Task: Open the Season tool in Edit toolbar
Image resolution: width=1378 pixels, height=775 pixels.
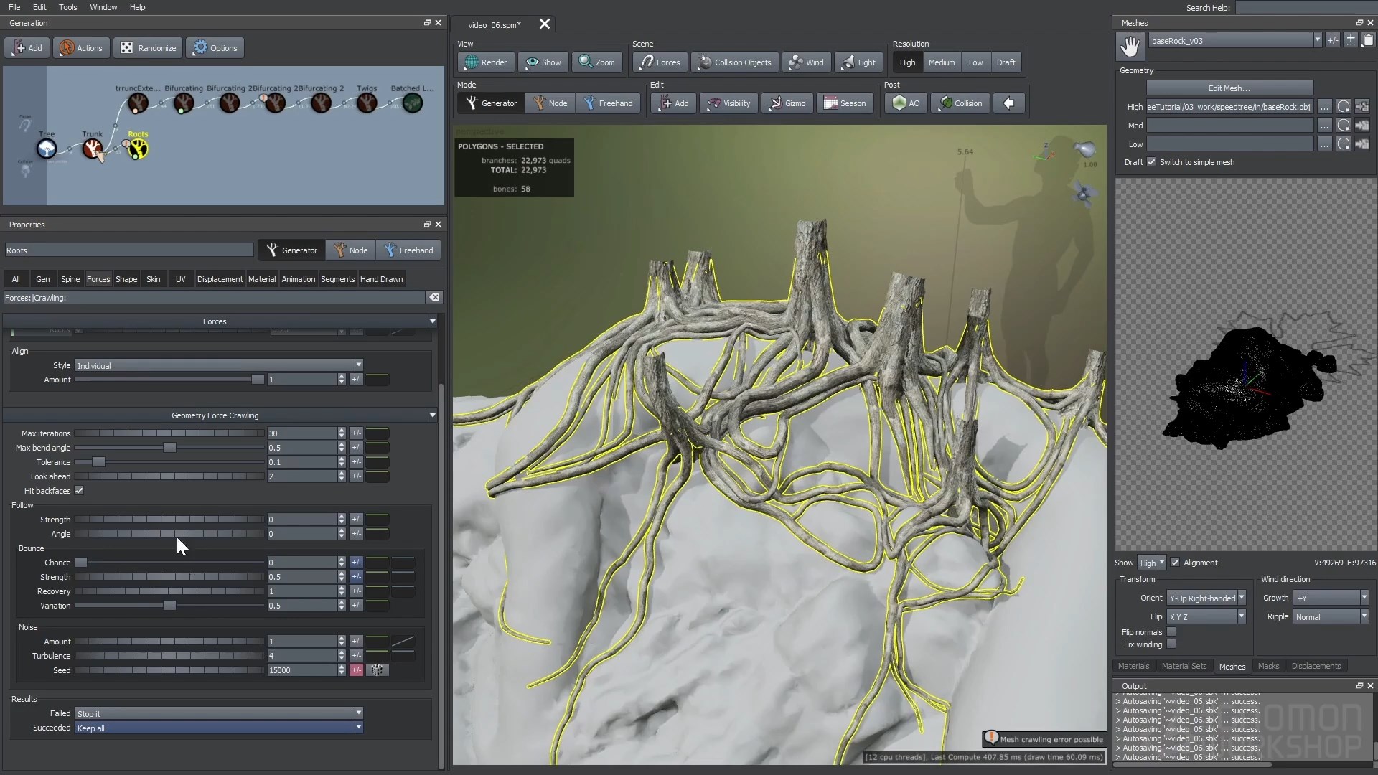Action: click(x=845, y=103)
